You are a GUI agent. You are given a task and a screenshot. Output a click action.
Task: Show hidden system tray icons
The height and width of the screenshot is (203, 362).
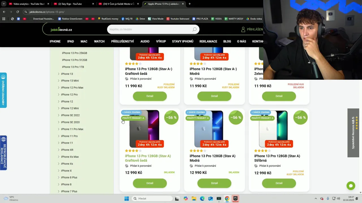(x=316, y=198)
